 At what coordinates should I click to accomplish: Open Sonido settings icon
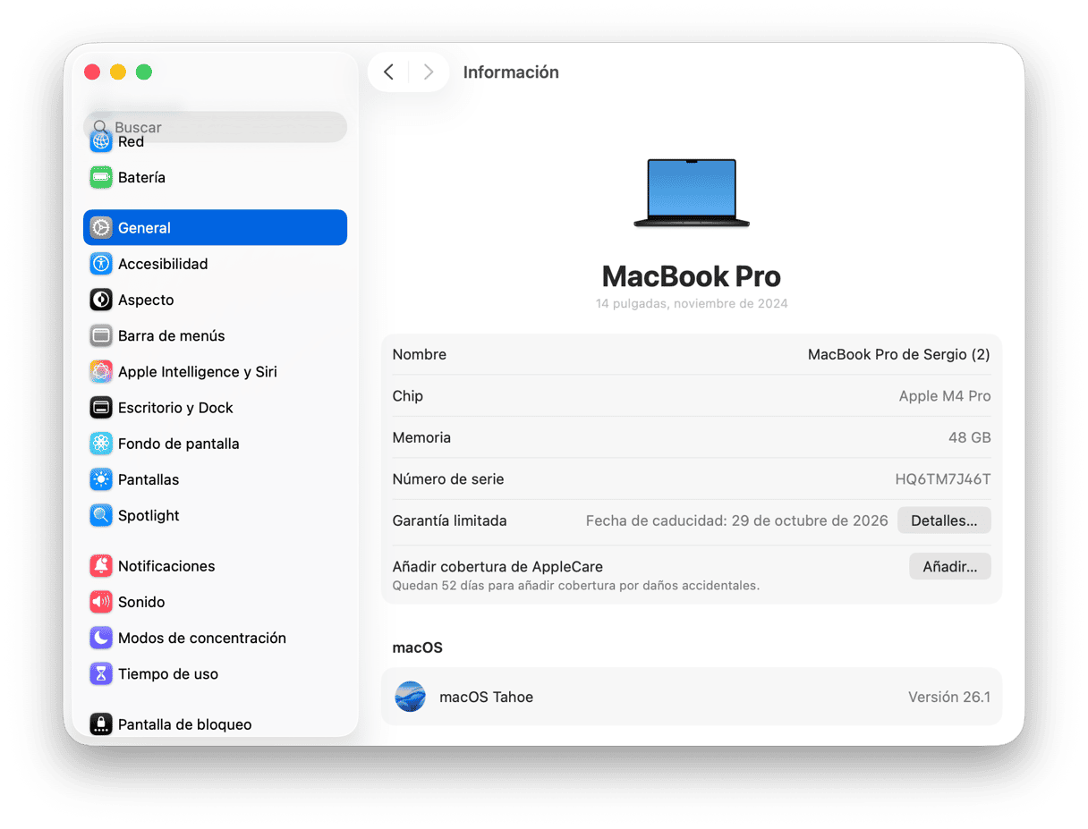(101, 602)
